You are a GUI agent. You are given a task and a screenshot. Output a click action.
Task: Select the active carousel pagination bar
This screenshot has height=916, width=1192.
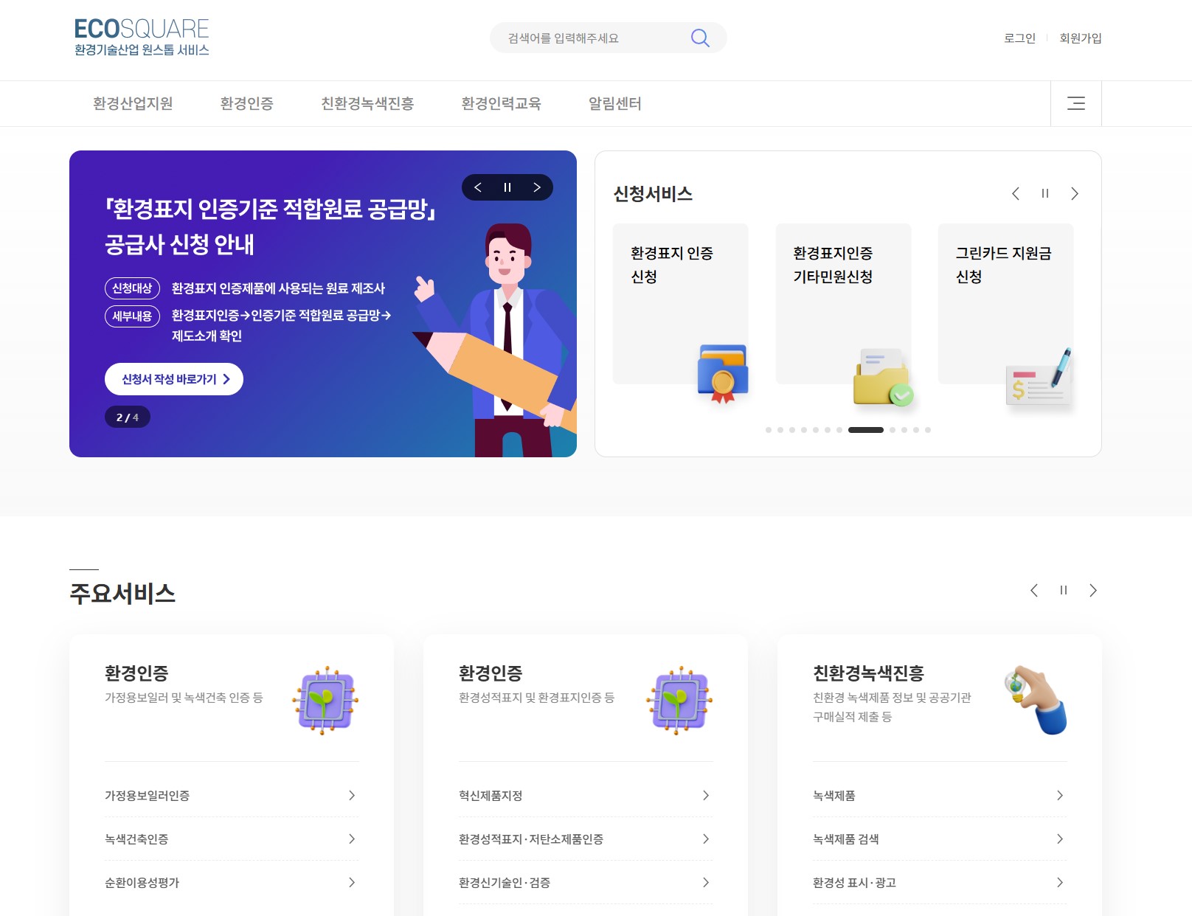866,429
